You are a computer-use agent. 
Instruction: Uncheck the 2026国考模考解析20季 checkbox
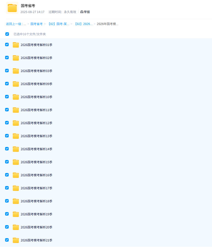[x=7, y=227]
